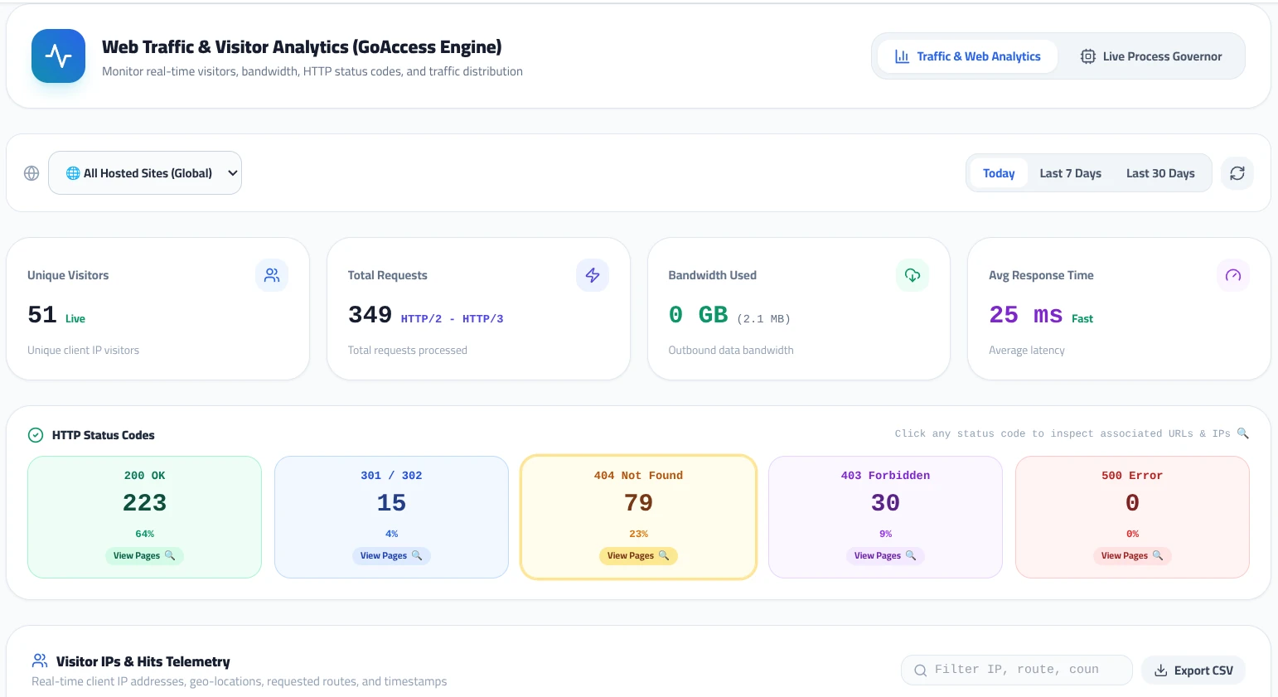The height and width of the screenshot is (697, 1278).
Task: Click the check circle icon beside HTTP Status Codes
Action: click(36, 435)
